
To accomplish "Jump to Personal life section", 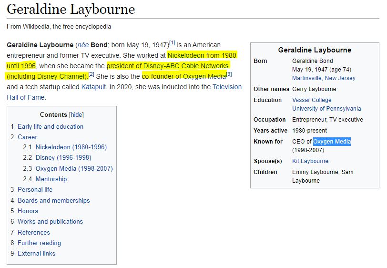I will [35, 189].
